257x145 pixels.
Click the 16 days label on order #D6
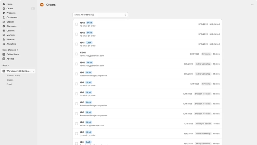(x=216, y=114)
